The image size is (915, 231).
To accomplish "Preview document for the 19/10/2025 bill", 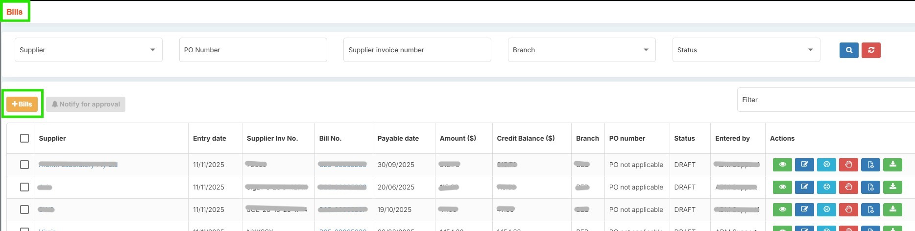I will 870,210.
